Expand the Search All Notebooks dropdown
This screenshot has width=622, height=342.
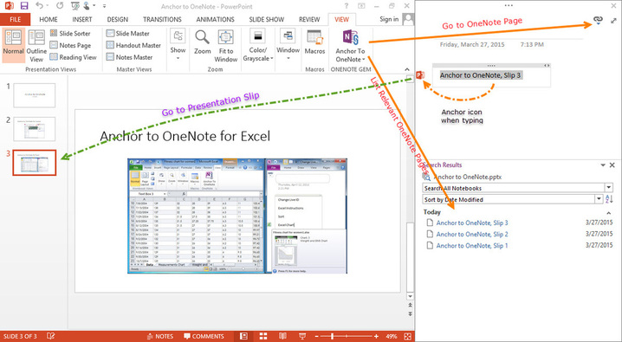tap(609, 188)
